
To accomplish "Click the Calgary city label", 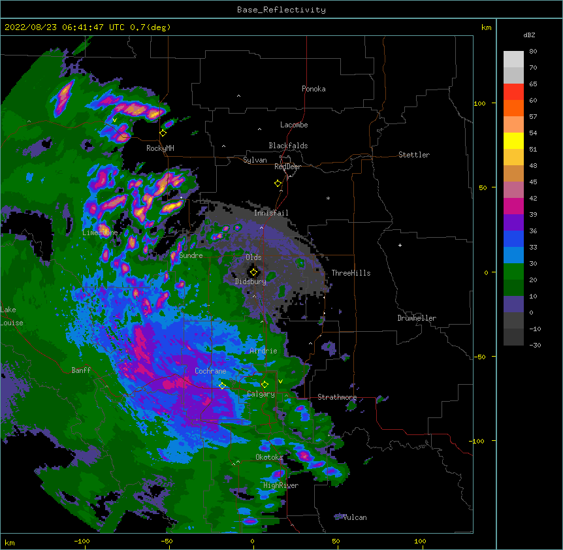I will (261, 394).
